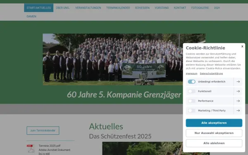Open the Terminkalender menu item
248x155 pixels.
(x=118, y=8)
